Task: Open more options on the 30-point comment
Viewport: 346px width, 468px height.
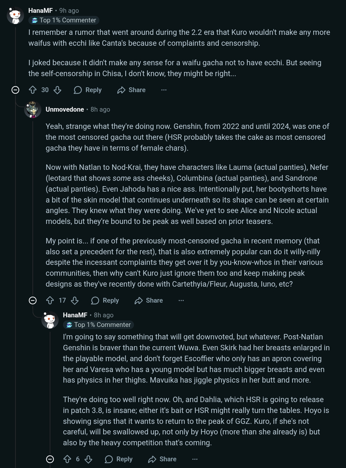Action: point(164,90)
